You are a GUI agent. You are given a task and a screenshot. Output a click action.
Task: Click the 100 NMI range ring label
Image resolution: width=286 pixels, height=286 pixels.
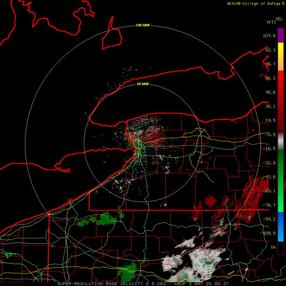tap(143, 25)
